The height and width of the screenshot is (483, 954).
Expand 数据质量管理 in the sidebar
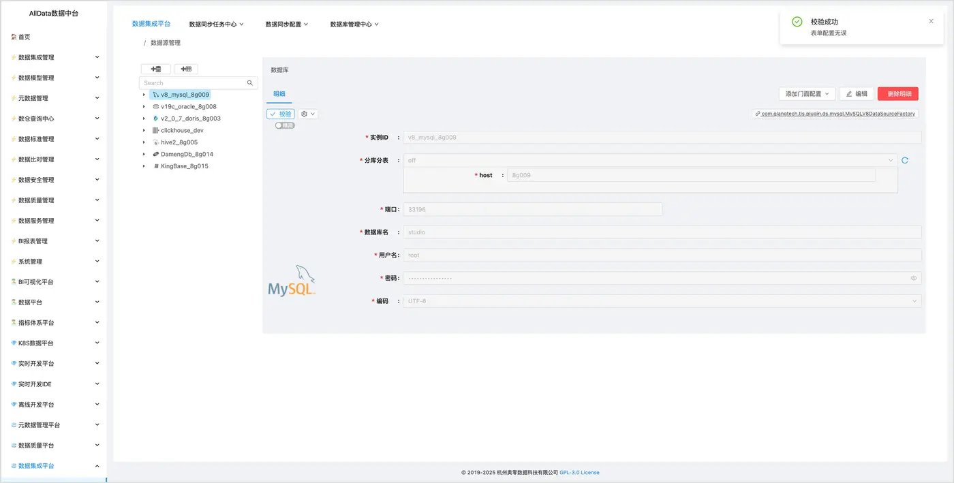click(x=54, y=200)
